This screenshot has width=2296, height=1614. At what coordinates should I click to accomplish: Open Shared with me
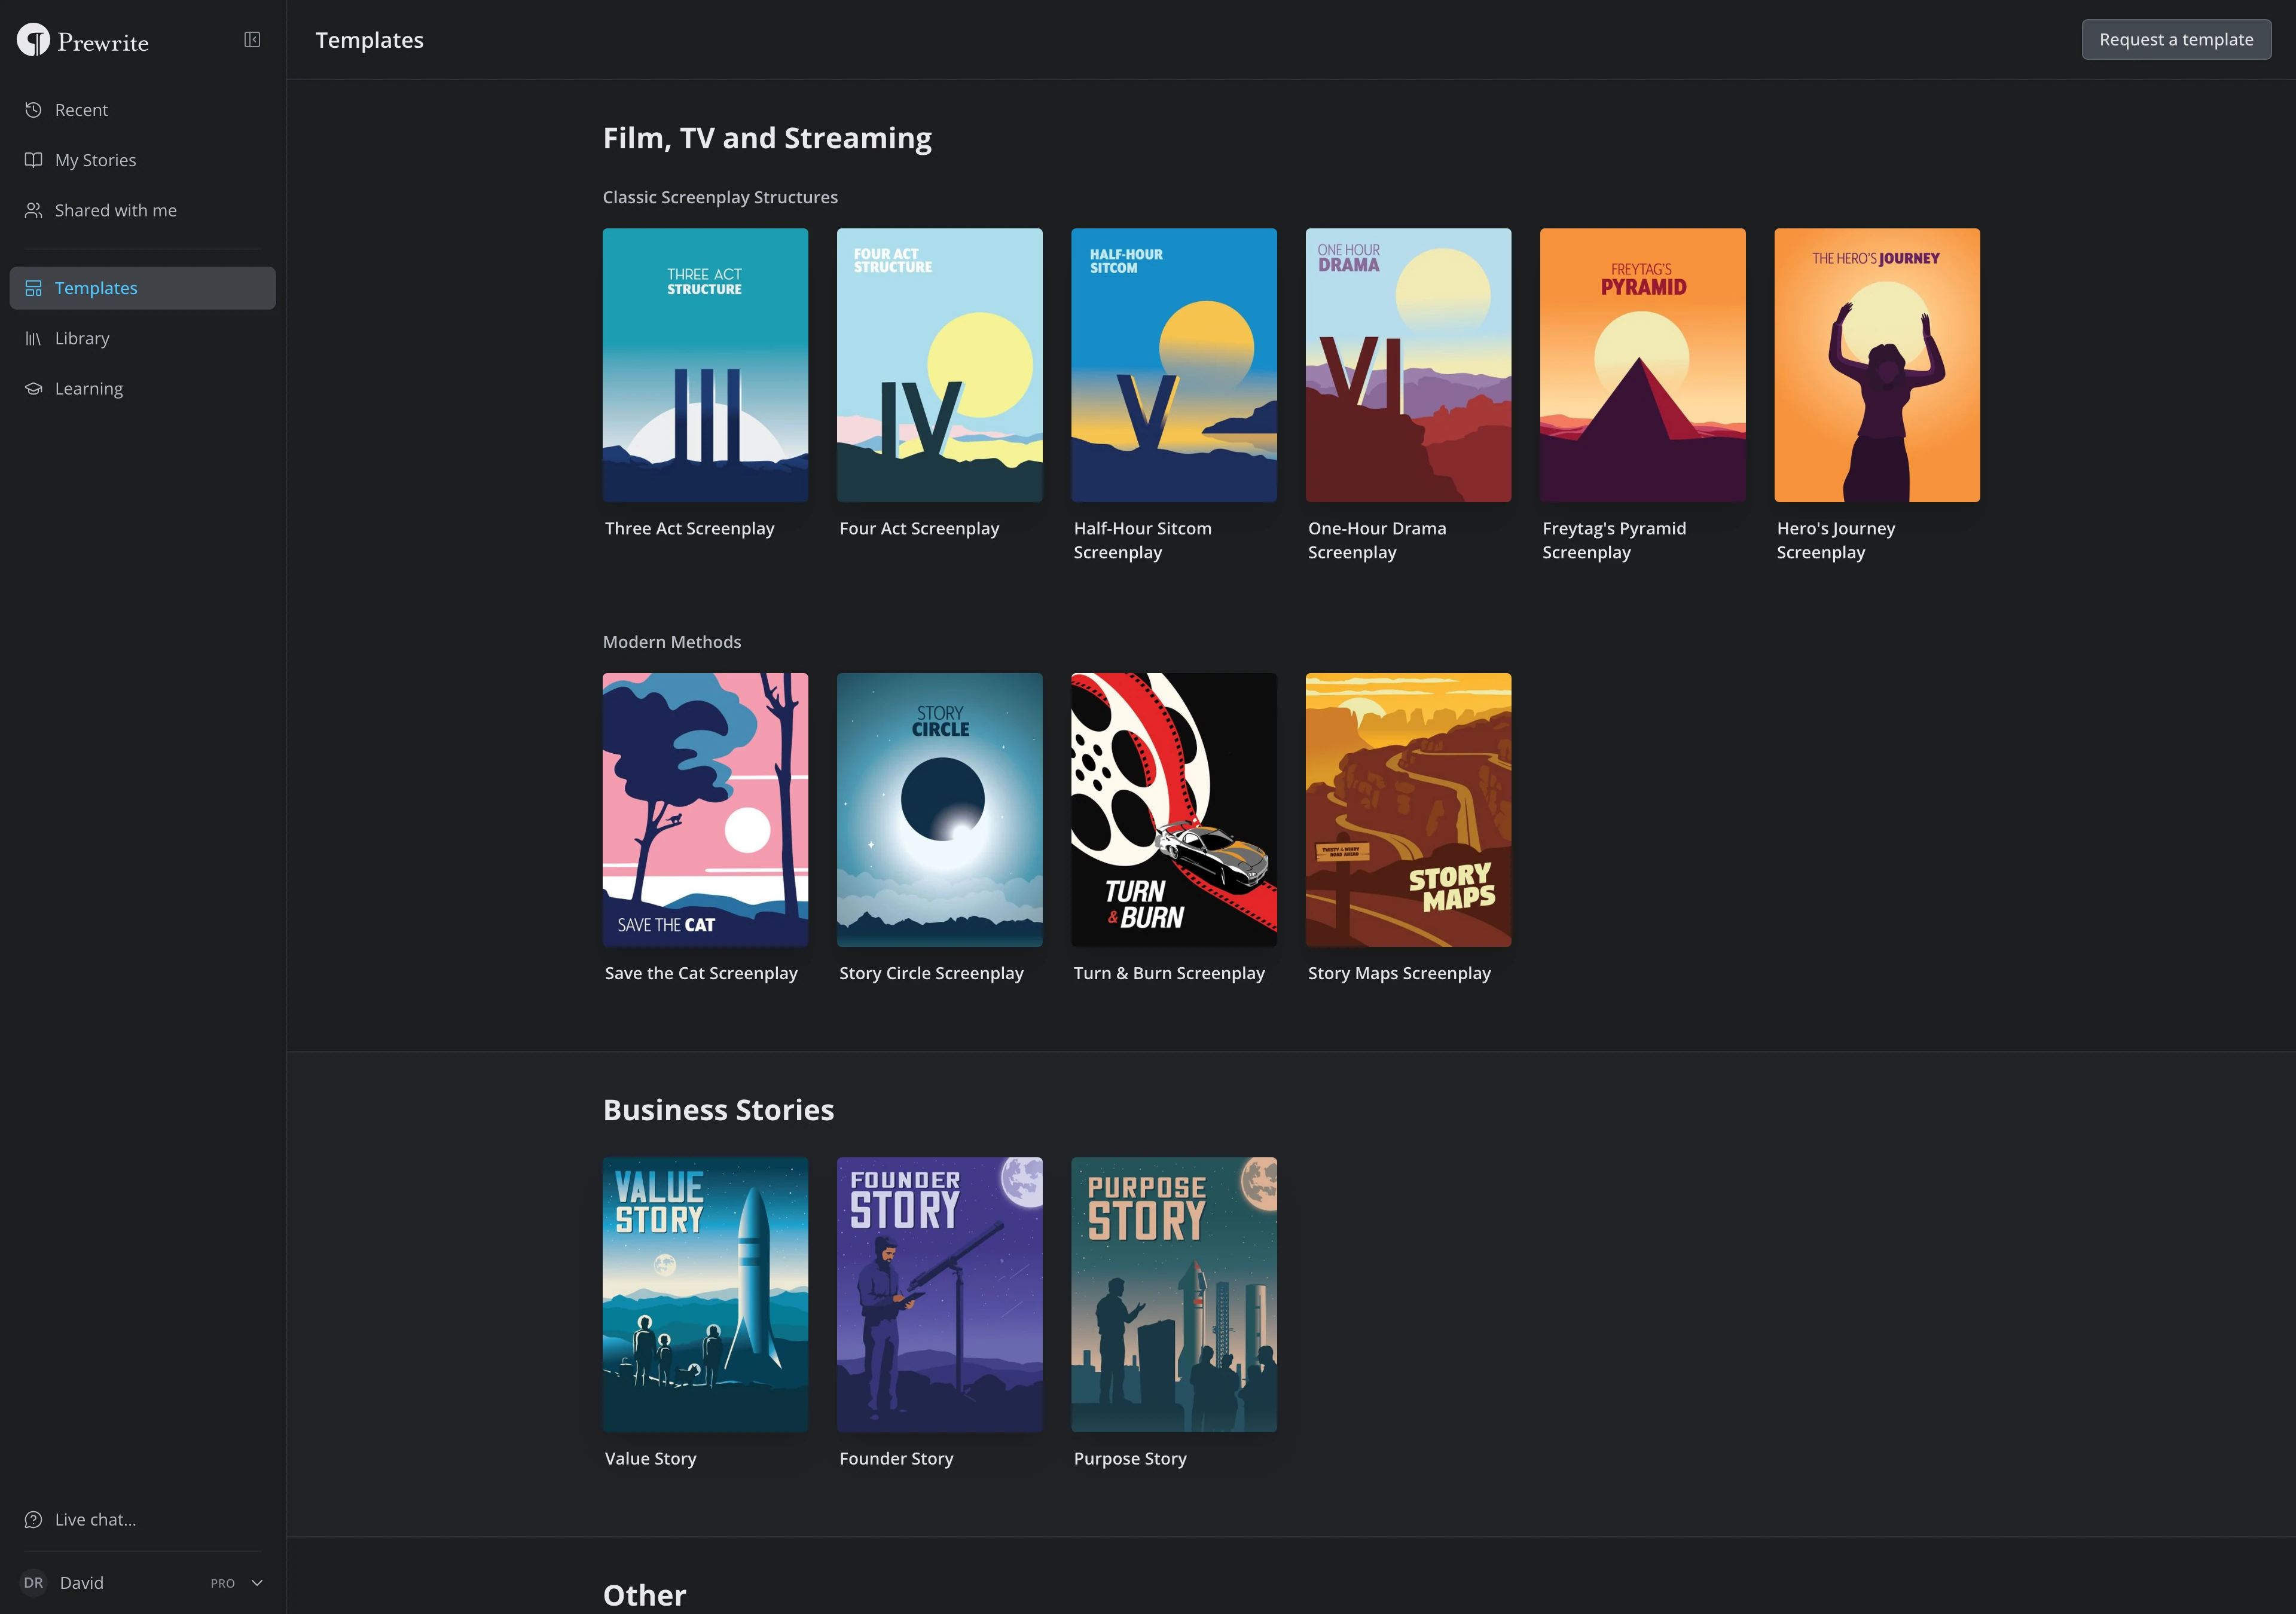coord(142,210)
